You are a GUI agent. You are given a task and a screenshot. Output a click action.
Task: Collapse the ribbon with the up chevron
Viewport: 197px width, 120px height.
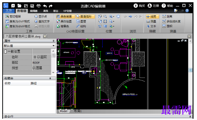pyautogui.click(x=183, y=11)
